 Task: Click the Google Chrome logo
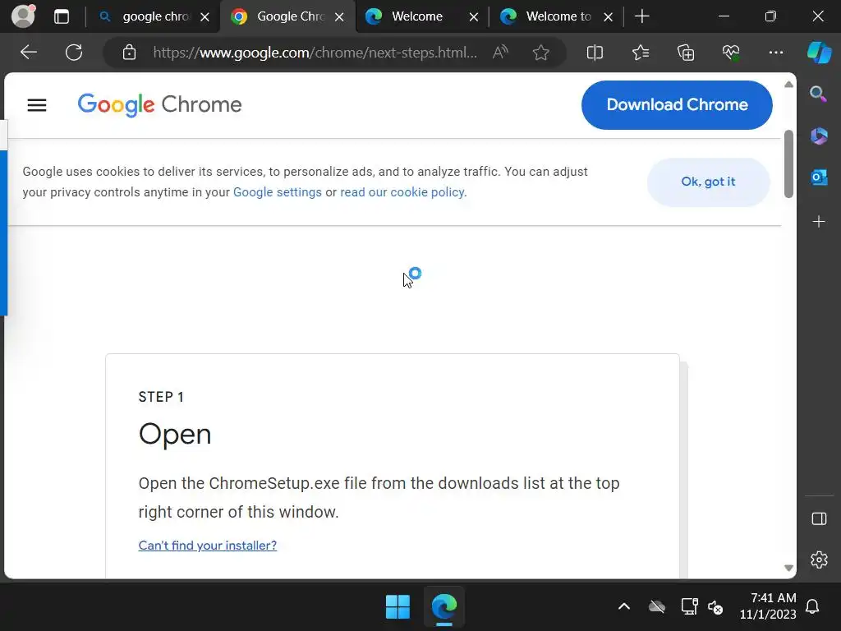pyautogui.click(x=160, y=104)
